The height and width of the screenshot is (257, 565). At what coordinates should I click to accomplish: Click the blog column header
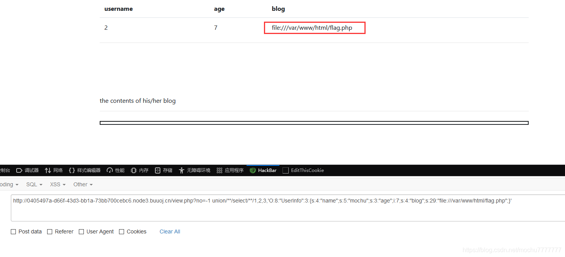coord(278,9)
